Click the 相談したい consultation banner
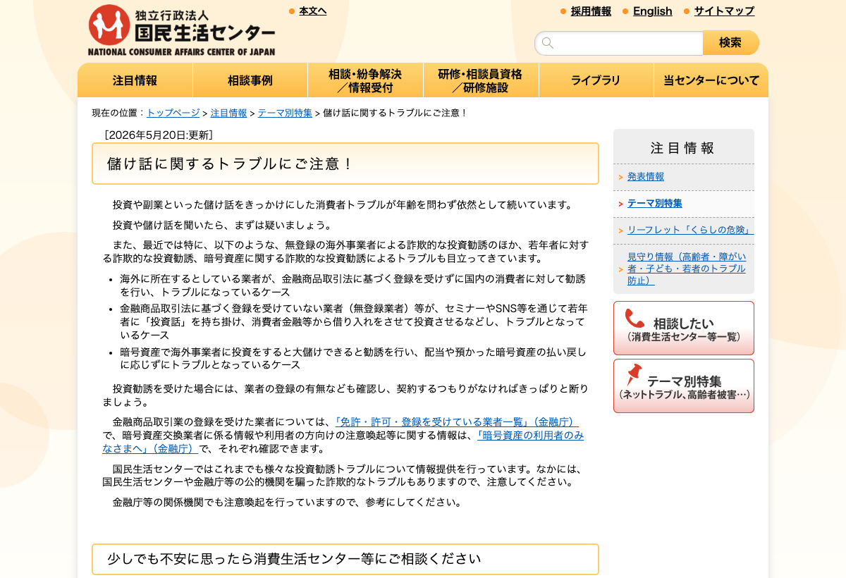 click(684, 328)
